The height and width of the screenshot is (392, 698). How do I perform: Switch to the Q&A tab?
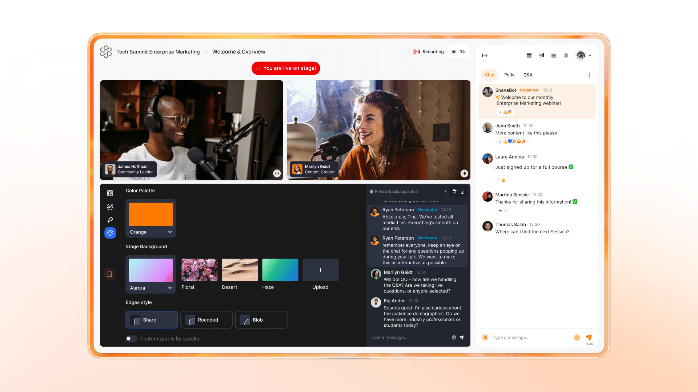click(528, 75)
